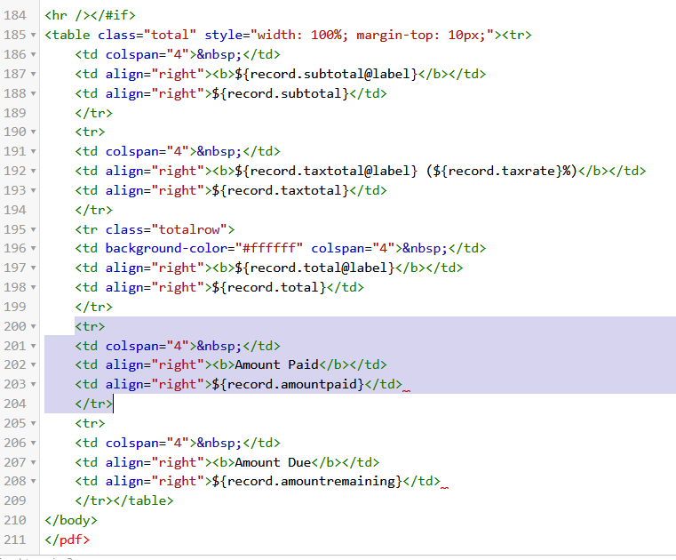Click the '<tr>' tag on line 205
676x560 pixels.
click(x=90, y=423)
